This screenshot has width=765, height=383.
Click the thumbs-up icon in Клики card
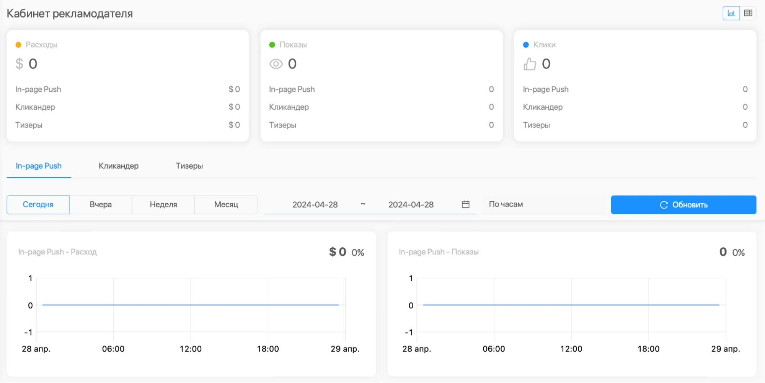click(530, 64)
